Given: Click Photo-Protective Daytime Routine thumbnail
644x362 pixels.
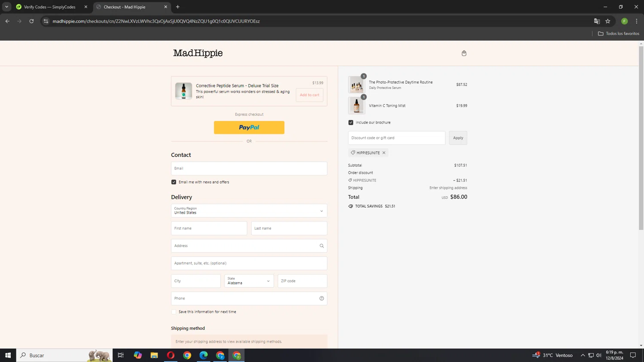Looking at the screenshot, I should [356, 84].
